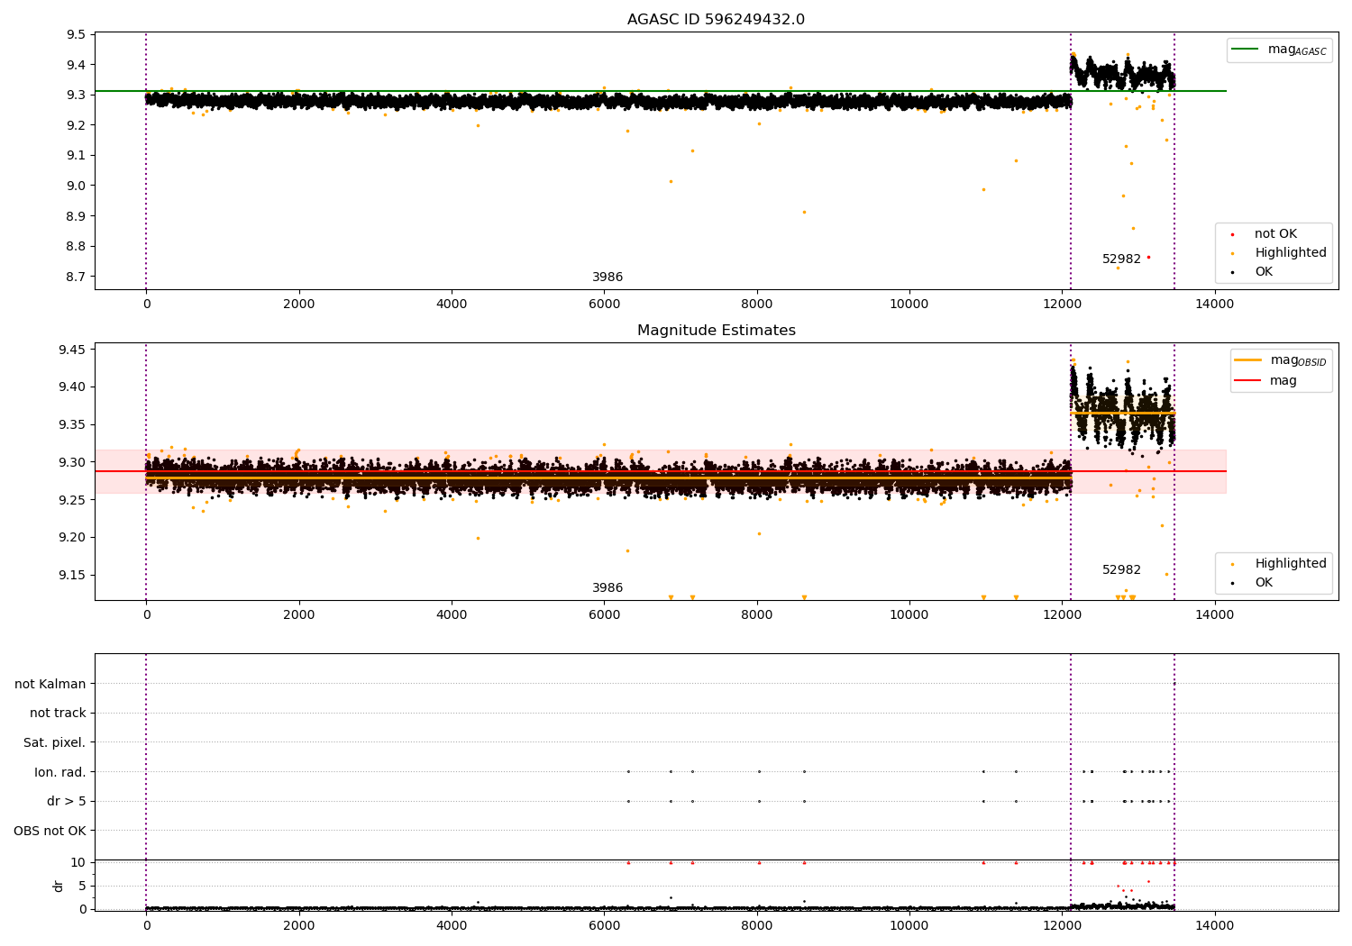
Task: Click y-axis tick label 9.45
Action: [x=72, y=350]
